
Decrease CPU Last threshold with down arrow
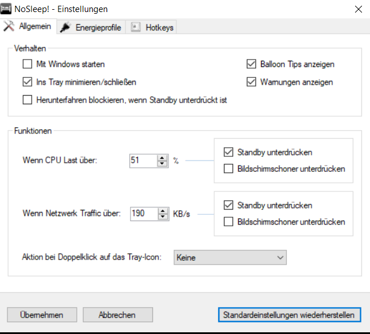(162, 163)
